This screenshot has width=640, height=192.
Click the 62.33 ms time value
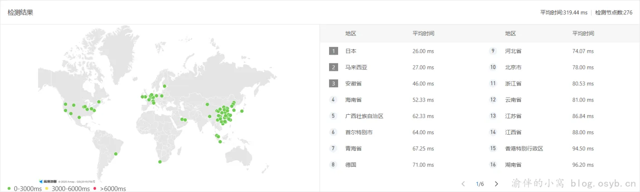tap(423, 116)
